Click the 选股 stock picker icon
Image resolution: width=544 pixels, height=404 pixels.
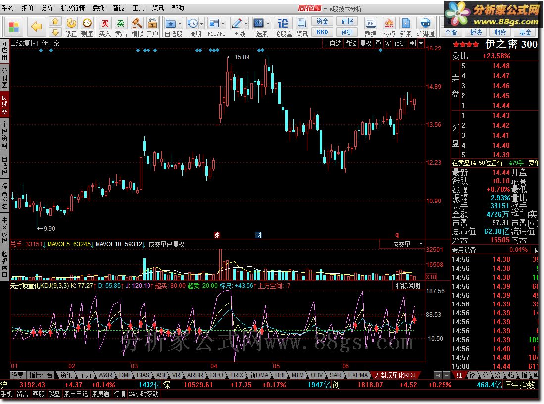258,23
